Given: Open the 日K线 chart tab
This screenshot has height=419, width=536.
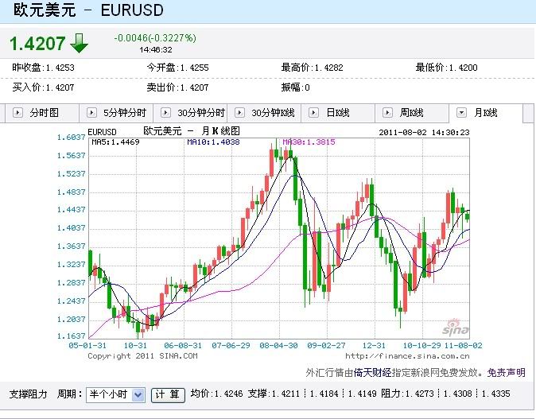Looking at the screenshot, I should [338, 113].
